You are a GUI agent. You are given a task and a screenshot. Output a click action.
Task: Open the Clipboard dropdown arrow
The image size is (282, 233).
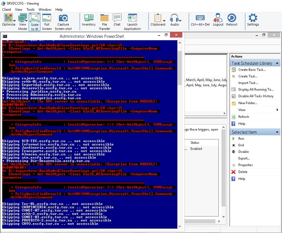click(164, 21)
